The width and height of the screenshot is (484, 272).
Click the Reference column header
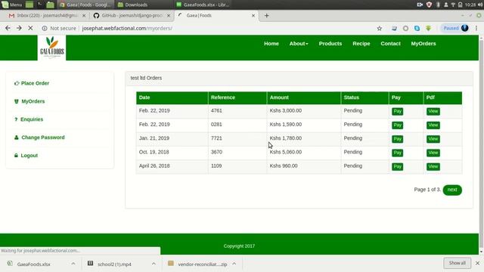coord(237,97)
